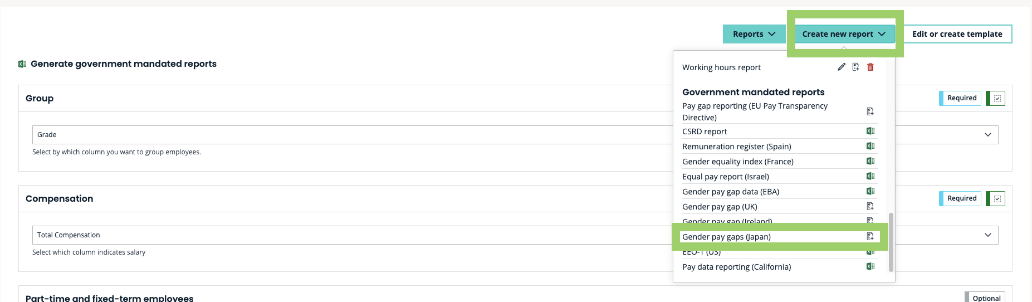Toggle the Compensation section checkbox

coord(997,199)
